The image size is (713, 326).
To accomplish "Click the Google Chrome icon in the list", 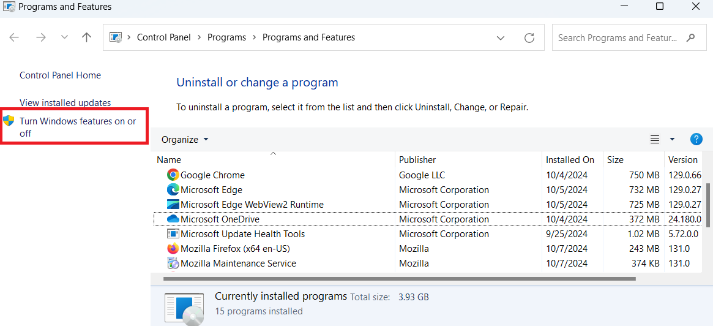I will click(173, 175).
